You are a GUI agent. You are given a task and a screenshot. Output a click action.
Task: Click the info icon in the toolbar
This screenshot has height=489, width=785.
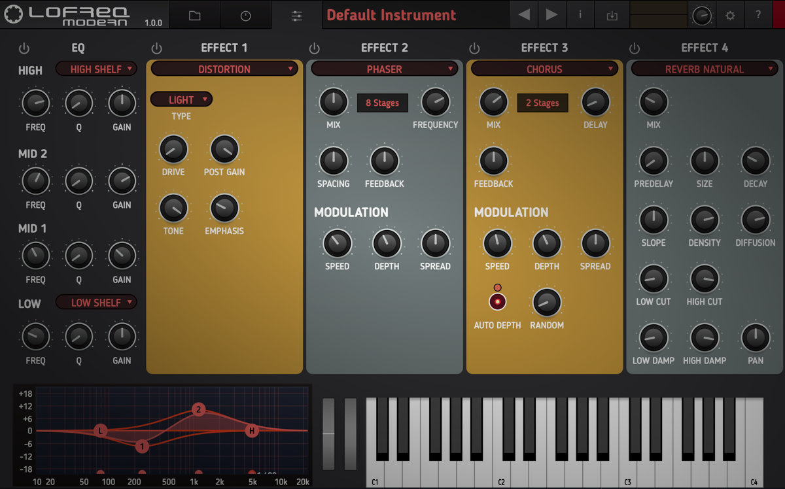[580, 14]
